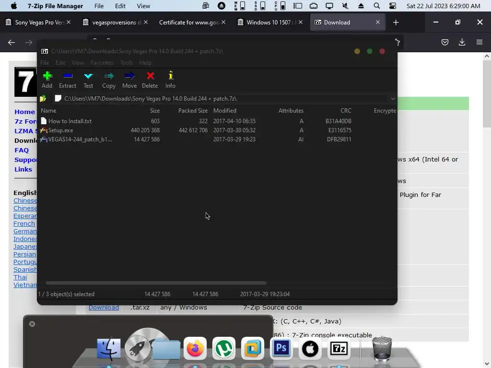The image size is (491, 368).
Task: Click the up-folder icon beside address bar
Action: [x=43, y=99]
